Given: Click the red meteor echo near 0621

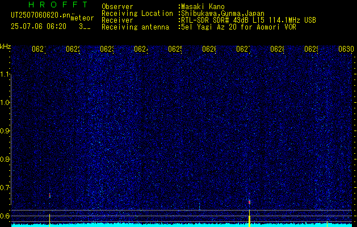Looking at the screenshot, I should [x=49, y=195].
